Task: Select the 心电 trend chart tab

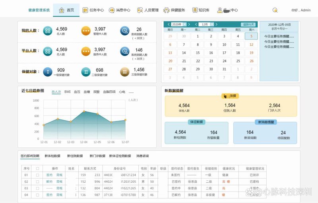Action: click(x=122, y=92)
